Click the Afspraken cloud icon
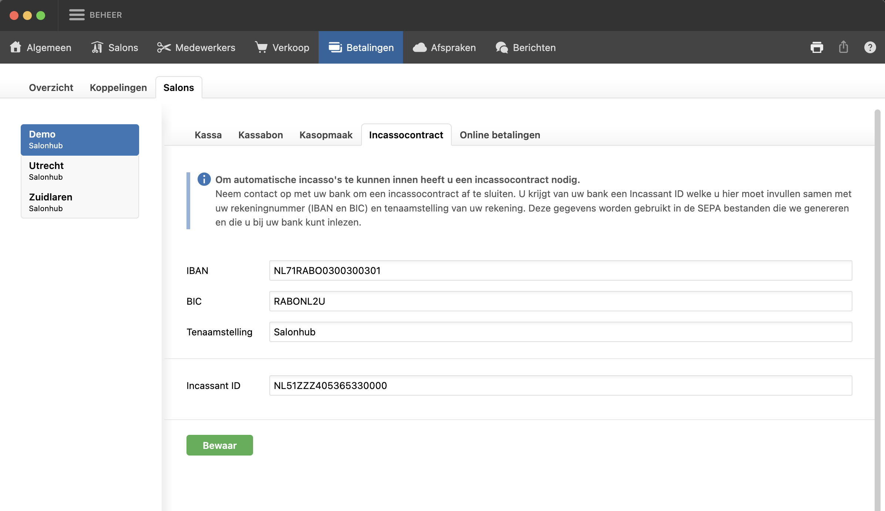This screenshot has height=511, width=885. (x=420, y=47)
